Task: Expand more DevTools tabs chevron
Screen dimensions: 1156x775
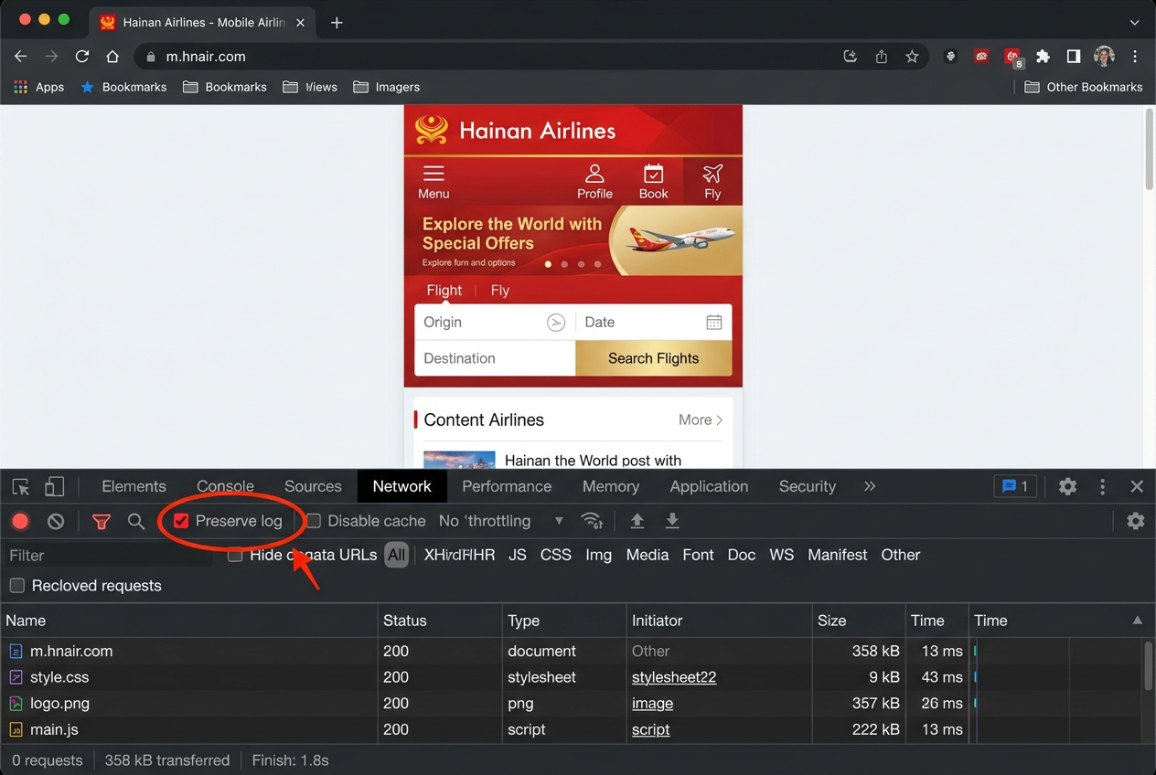Action: (870, 487)
